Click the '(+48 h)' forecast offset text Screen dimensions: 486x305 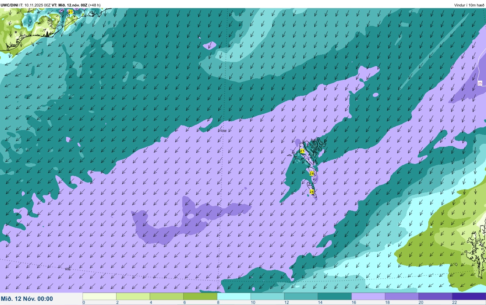click(x=95, y=5)
